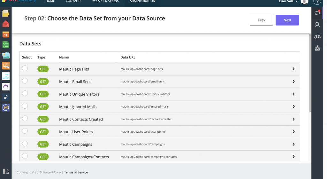Viewport: 327px width, 179px height.
Task: Open the chat notifications icon
Action: (317, 12)
